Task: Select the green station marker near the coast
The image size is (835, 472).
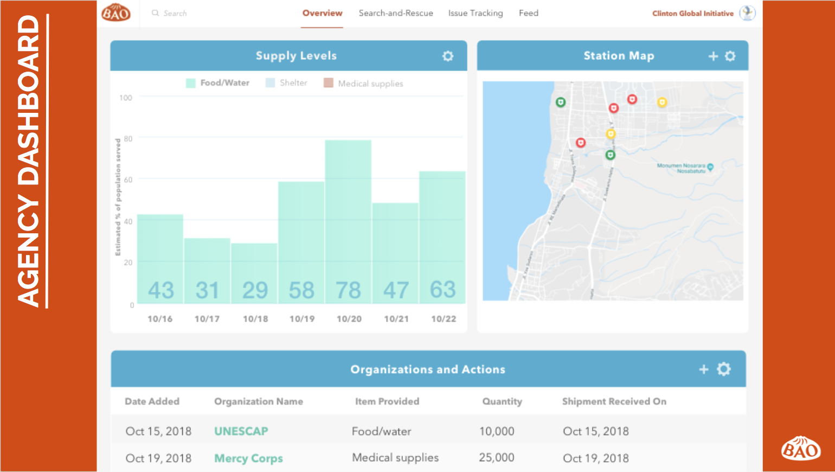Action: pos(561,102)
